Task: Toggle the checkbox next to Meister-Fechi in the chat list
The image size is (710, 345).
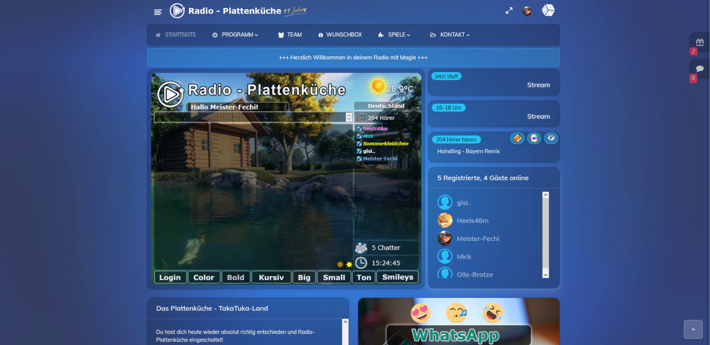Action: pyautogui.click(x=359, y=159)
